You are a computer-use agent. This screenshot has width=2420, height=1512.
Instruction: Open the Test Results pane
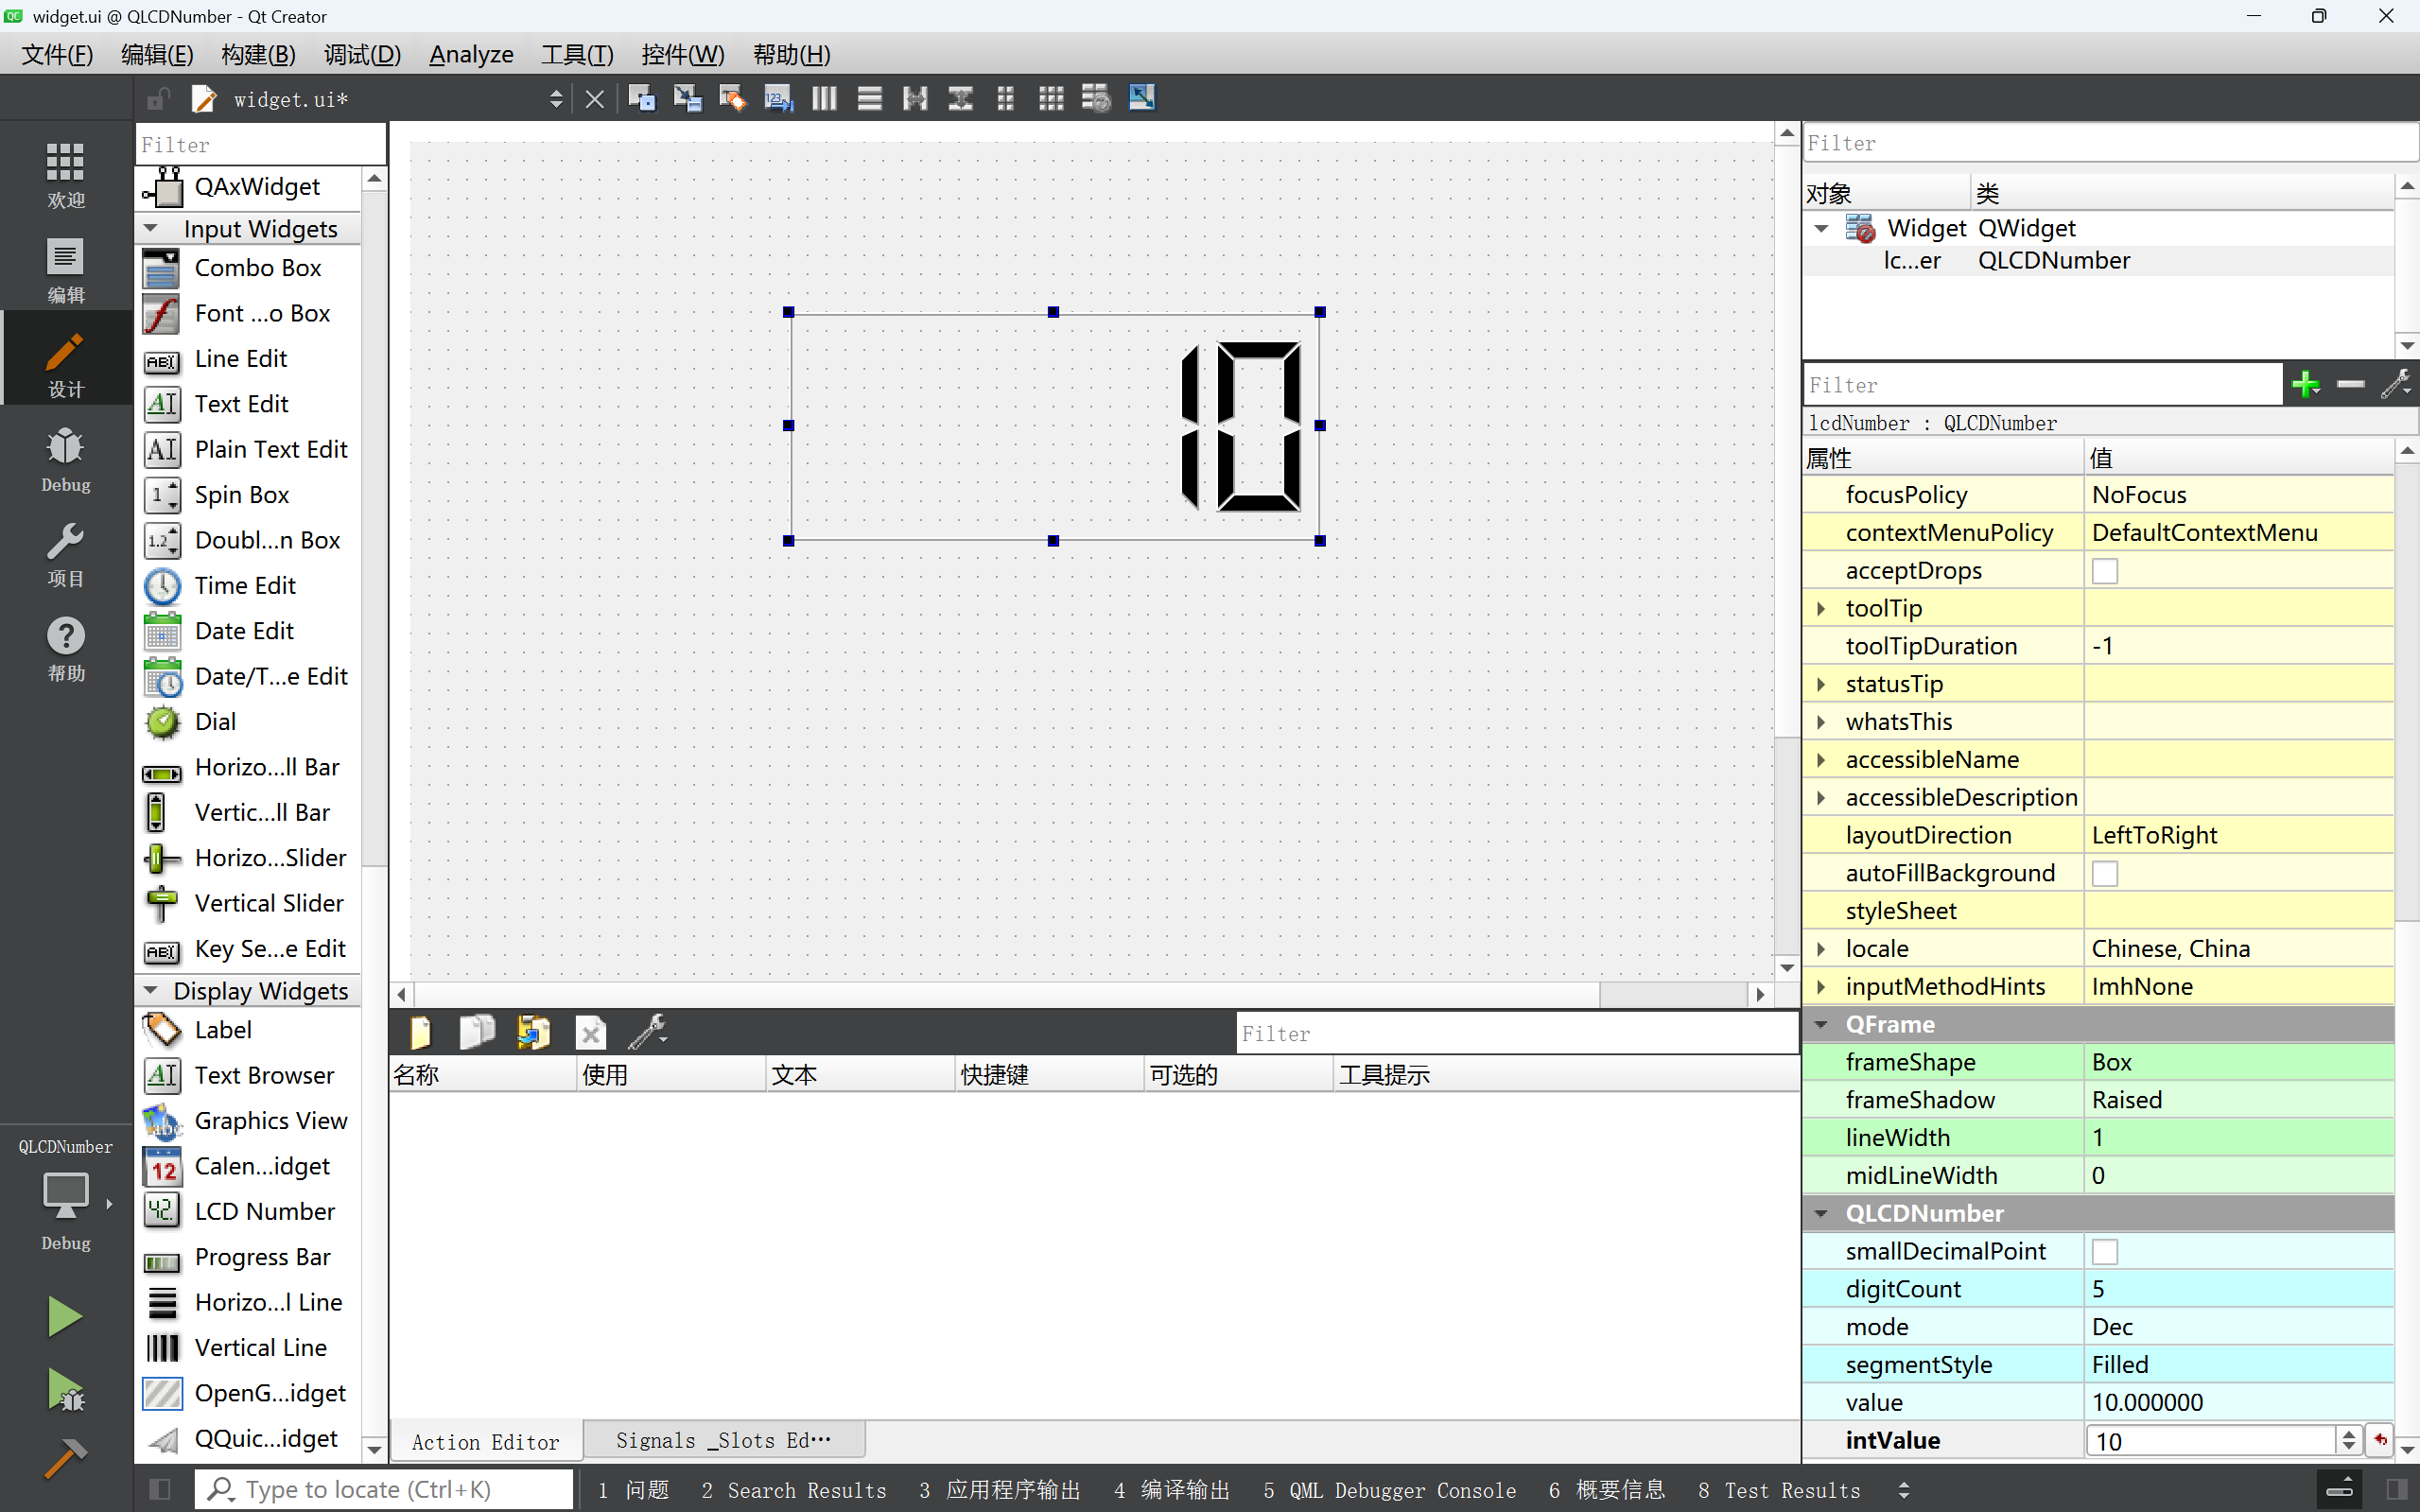click(x=1779, y=1490)
